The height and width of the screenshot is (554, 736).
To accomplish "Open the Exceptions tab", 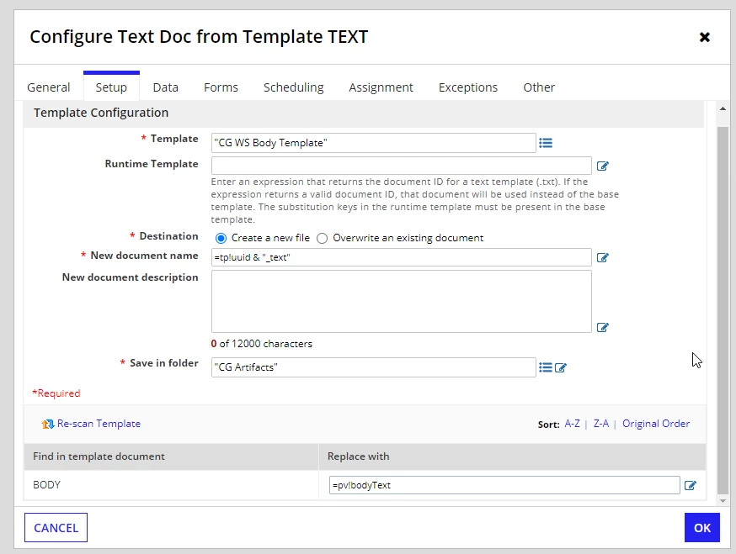I will tap(468, 87).
